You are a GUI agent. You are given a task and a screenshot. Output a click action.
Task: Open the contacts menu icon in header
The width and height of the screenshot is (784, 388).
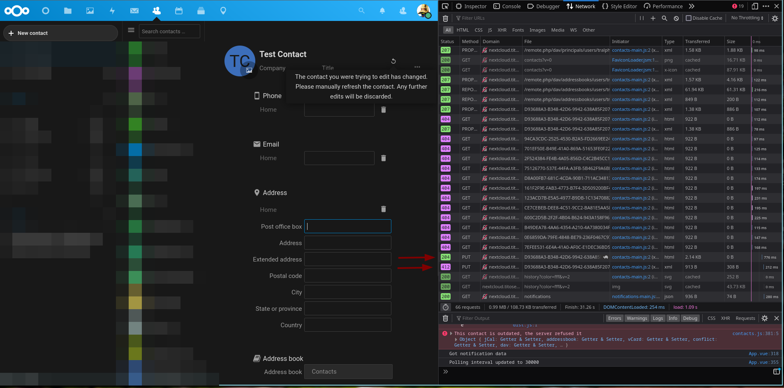403,11
